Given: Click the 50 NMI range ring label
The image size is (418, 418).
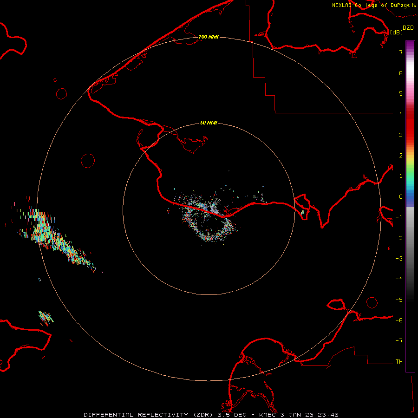Looking at the screenshot, I should (209, 123).
